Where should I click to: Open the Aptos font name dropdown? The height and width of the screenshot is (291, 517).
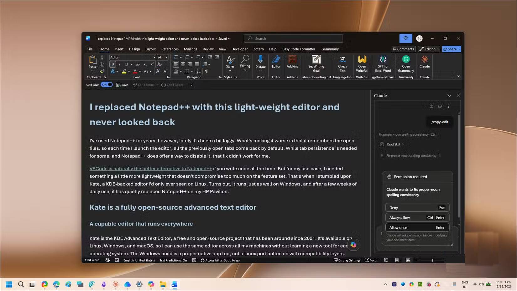click(x=154, y=57)
